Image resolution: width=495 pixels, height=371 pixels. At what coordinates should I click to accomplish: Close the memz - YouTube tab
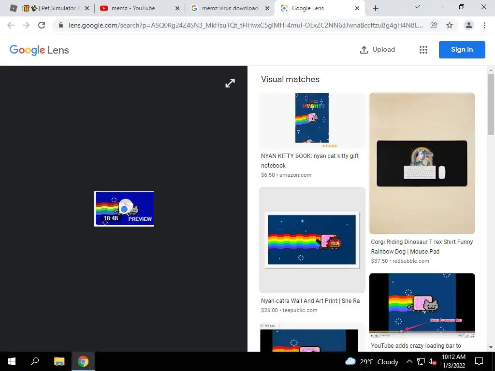click(177, 8)
